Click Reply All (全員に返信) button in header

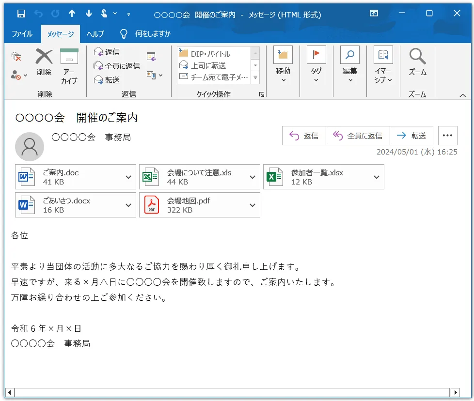click(x=358, y=136)
